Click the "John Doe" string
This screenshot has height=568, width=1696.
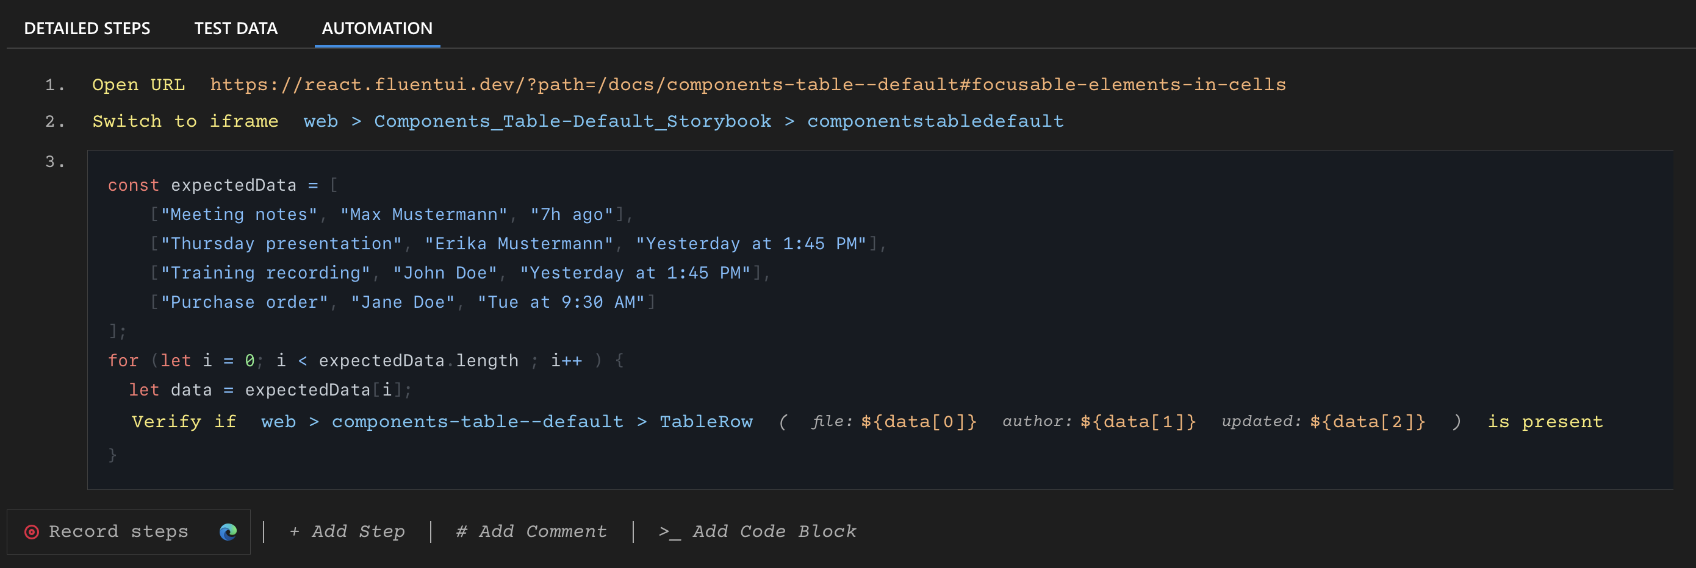click(445, 273)
